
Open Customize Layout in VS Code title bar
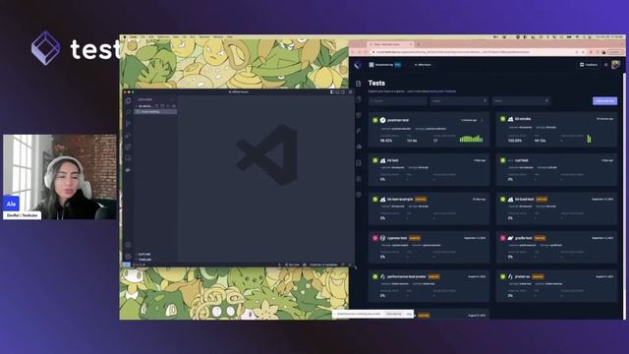pyautogui.click(x=350, y=91)
